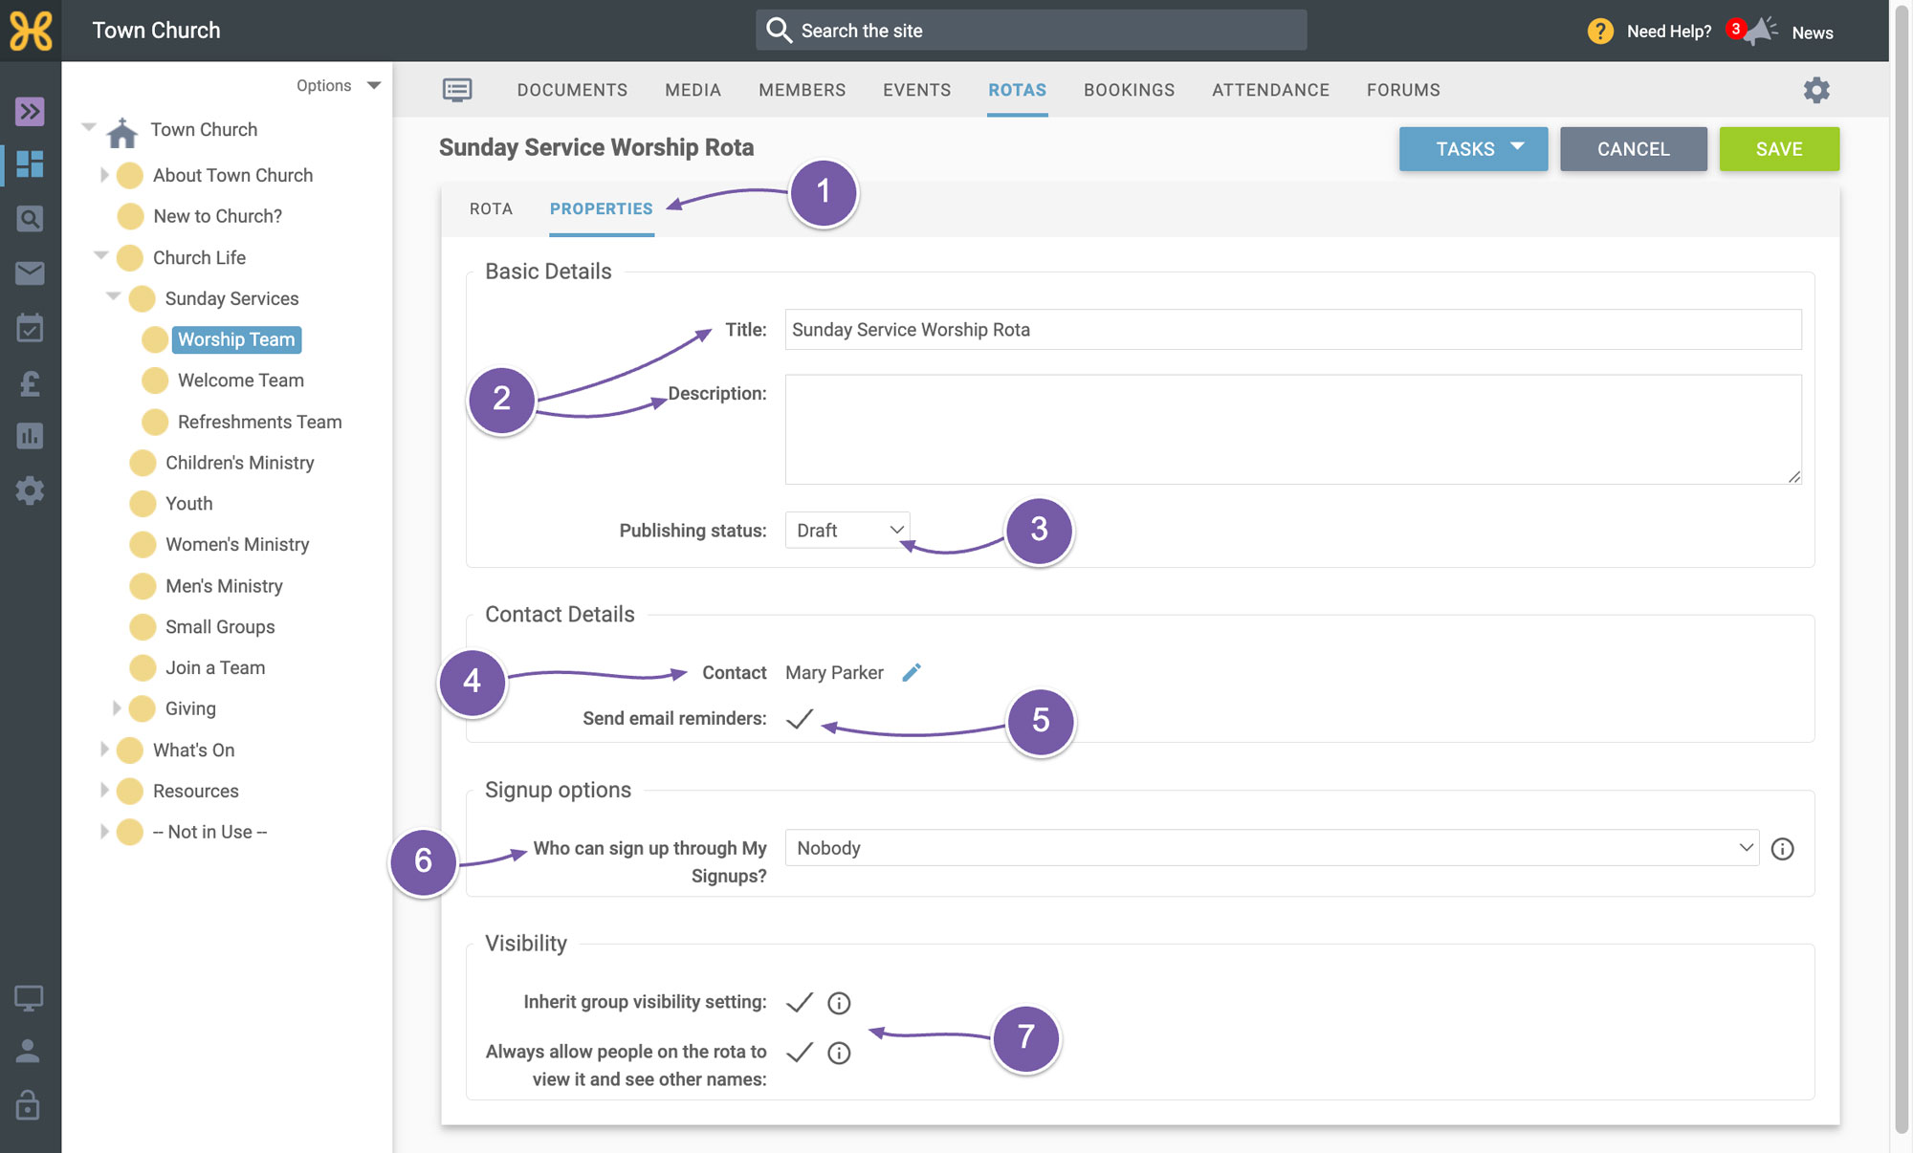This screenshot has height=1153, width=1913.
Task: Open the Who can sign up dropdown
Action: pos(1271,848)
